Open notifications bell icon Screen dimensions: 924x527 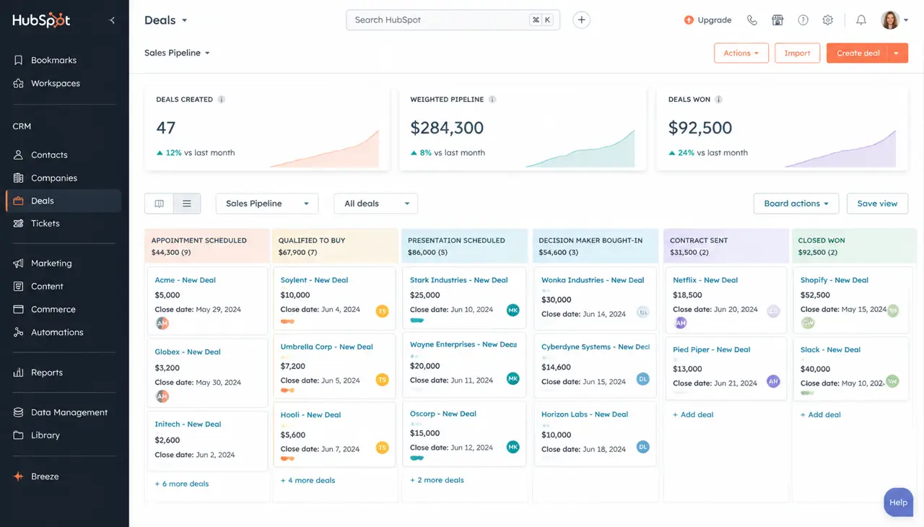tap(861, 20)
